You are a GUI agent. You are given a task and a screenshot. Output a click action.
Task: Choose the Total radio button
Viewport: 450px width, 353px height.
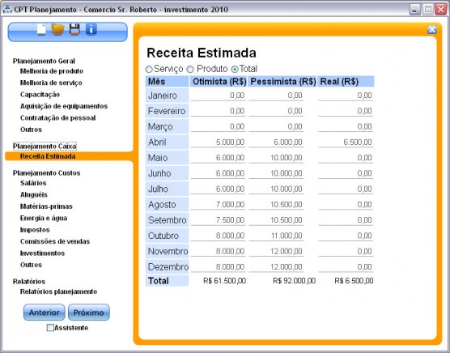point(235,69)
